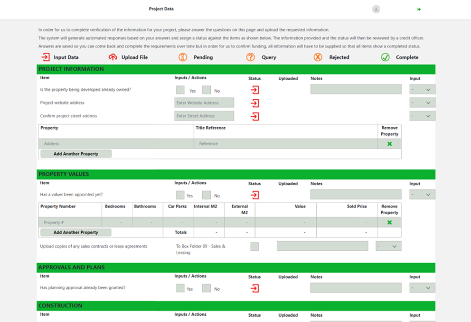Click the Car Parks cell in property row
The image size is (471, 322).
(179, 222)
